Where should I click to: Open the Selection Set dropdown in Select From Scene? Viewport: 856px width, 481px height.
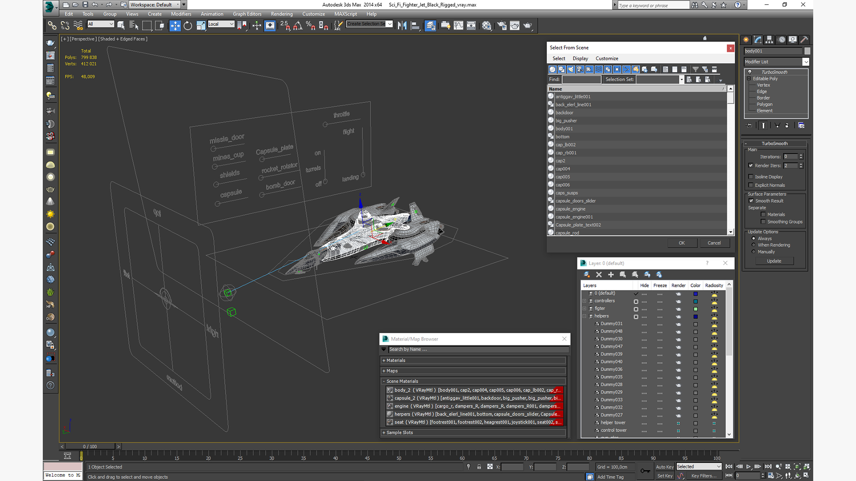(x=681, y=79)
